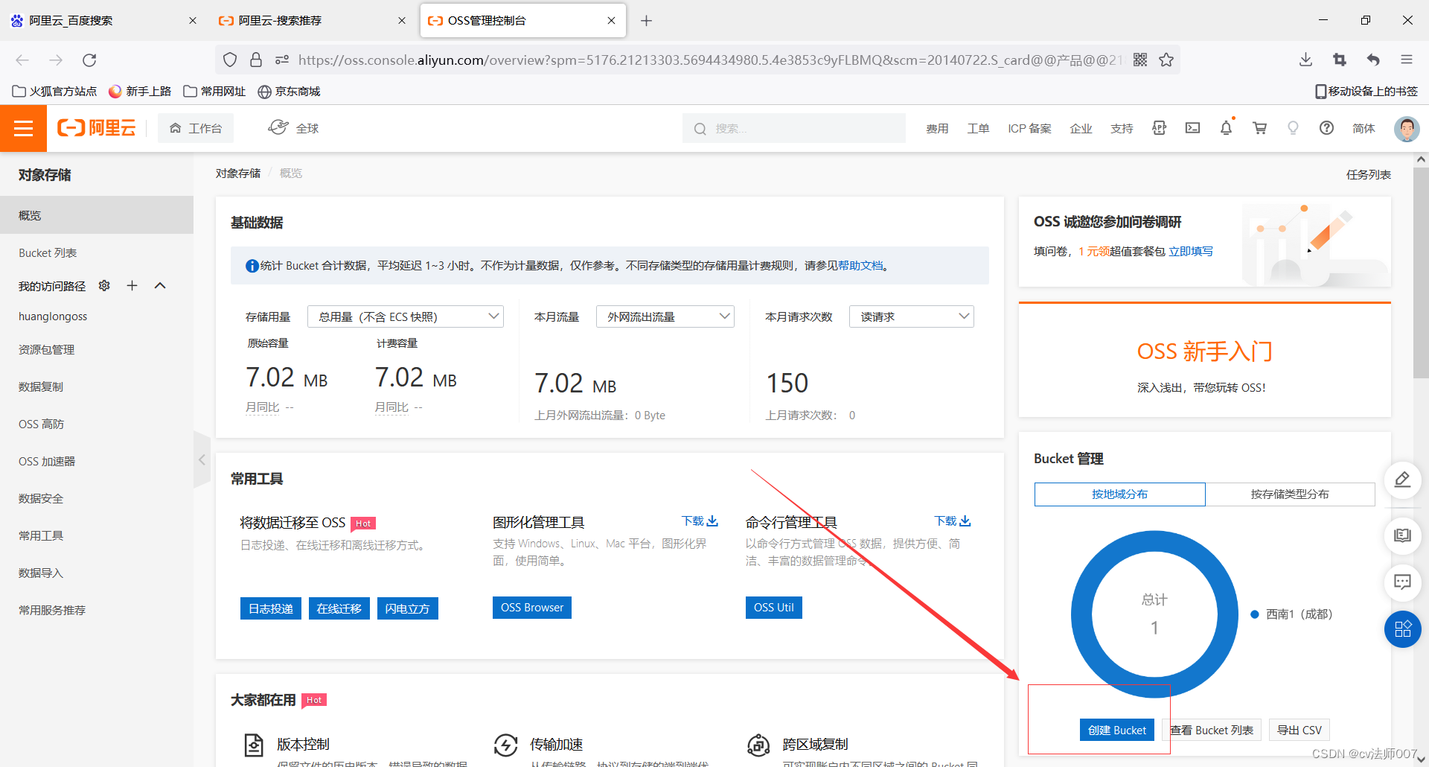Open 全球 region selector
Screen dimensions: 1429x767
[293, 128]
